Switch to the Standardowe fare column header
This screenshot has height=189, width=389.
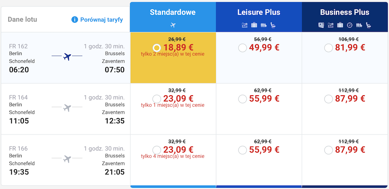[x=173, y=17]
